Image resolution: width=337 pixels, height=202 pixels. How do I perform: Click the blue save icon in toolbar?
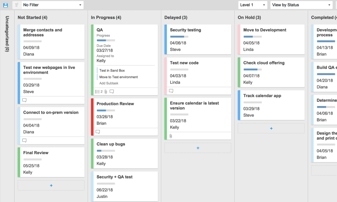pyautogui.click(x=5, y=5)
